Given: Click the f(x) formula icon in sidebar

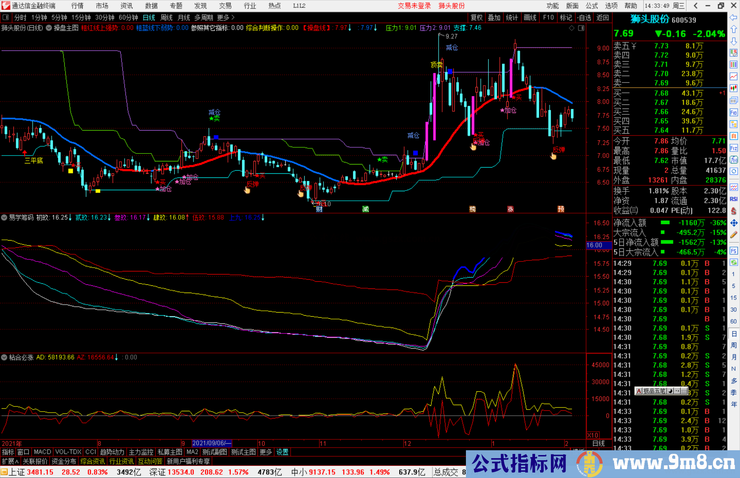Looking at the screenshot, I should tap(733, 160).
